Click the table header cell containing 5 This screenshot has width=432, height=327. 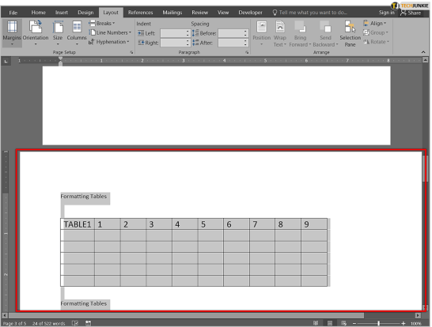(x=210, y=224)
